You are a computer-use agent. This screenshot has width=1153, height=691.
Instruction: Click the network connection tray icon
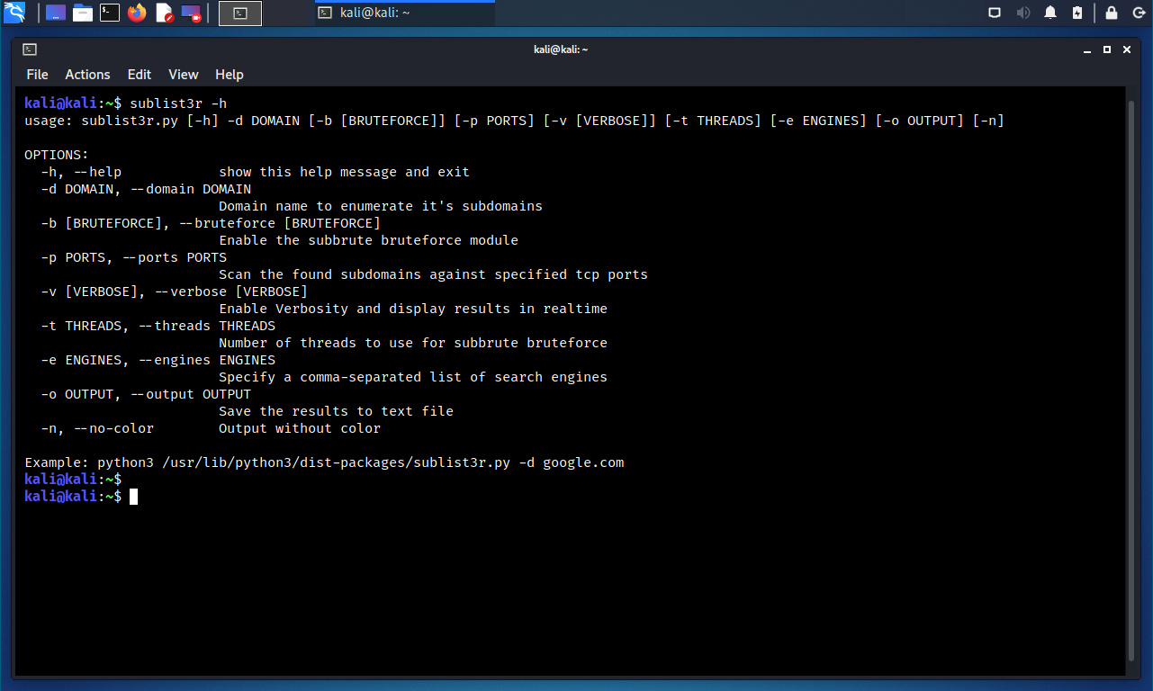pyautogui.click(x=995, y=13)
